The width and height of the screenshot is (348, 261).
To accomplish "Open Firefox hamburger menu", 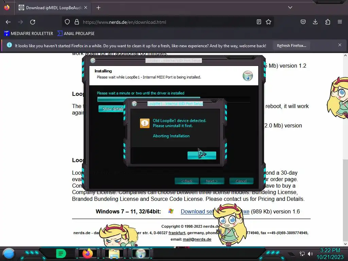I will pyautogui.click(x=340, y=22).
